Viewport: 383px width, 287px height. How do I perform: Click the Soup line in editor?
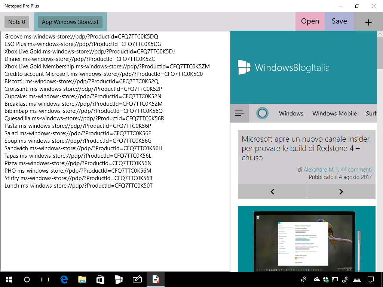click(78, 141)
